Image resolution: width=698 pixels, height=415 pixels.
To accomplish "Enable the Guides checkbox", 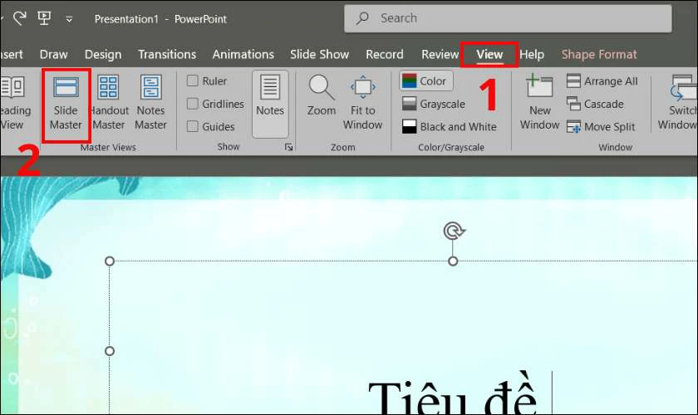I will coord(192,126).
